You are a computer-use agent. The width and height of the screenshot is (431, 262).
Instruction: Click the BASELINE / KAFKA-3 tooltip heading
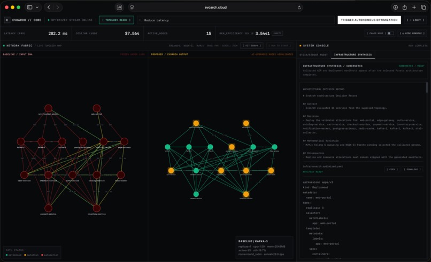click(253, 241)
